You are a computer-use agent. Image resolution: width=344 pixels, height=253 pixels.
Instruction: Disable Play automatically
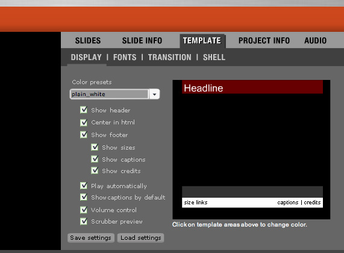(84, 186)
